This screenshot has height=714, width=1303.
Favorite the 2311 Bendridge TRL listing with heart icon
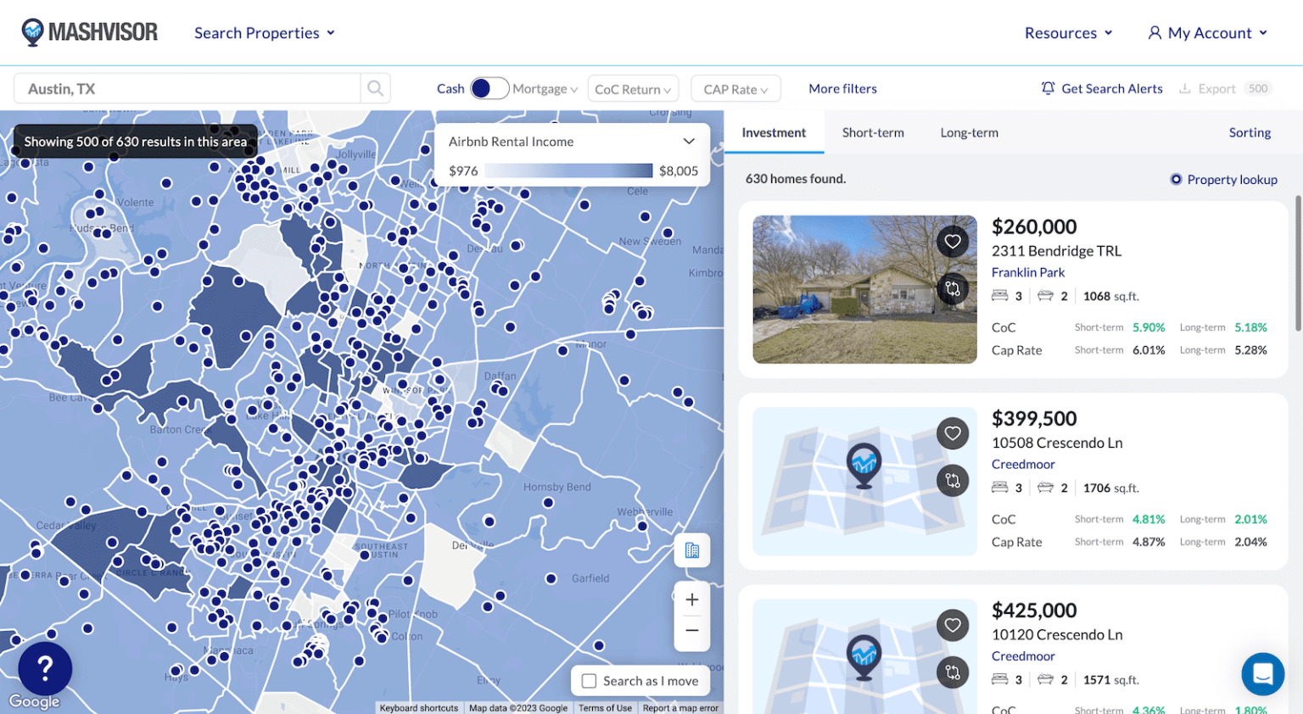(x=953, y=241)
